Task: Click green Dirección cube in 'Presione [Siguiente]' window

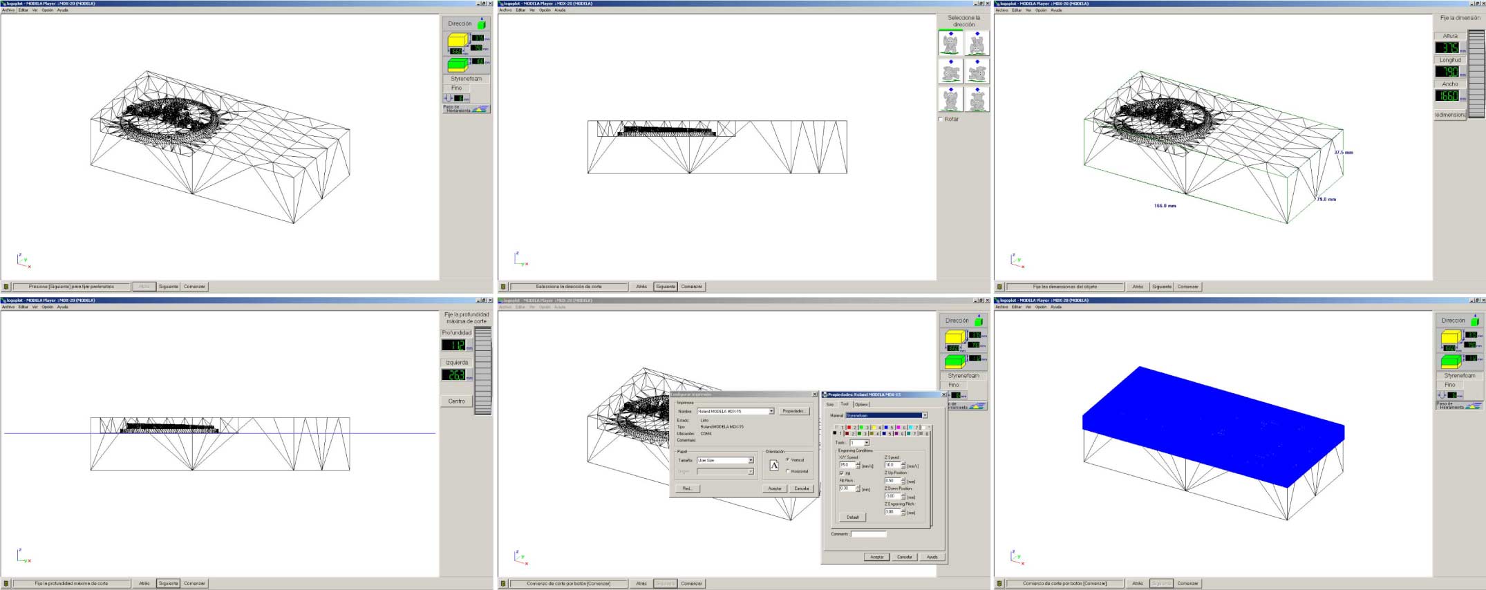Action: [x=481, y=24]
